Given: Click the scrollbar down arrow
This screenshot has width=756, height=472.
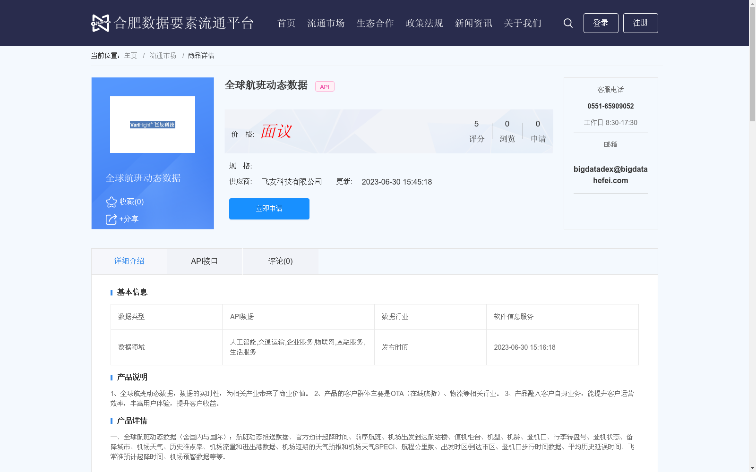Looking at the screenshot, I should click(752, 468).
